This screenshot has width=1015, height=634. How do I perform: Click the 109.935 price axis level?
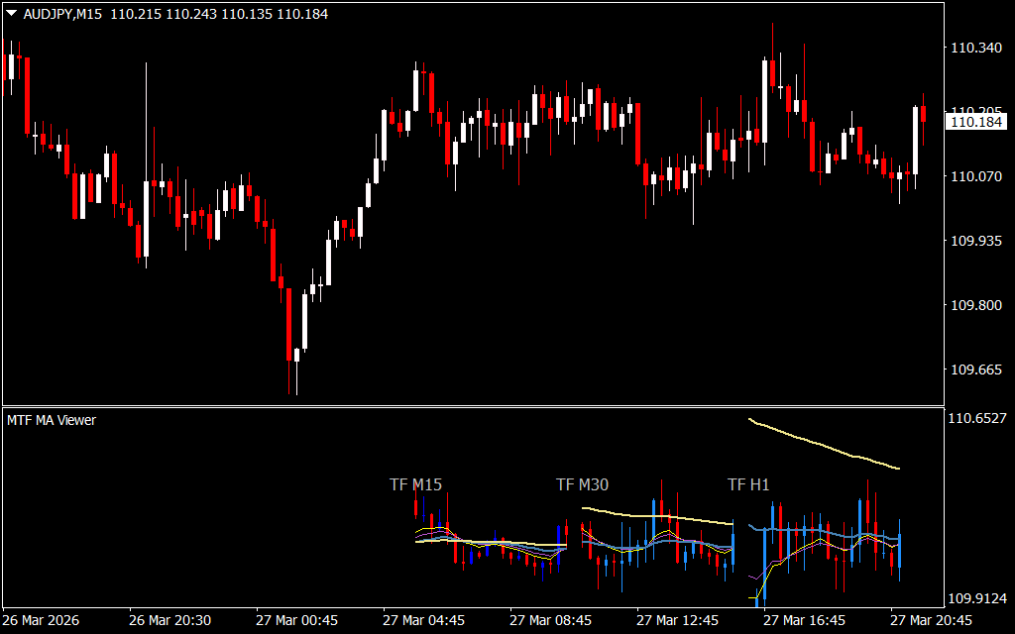click(974, 241)
